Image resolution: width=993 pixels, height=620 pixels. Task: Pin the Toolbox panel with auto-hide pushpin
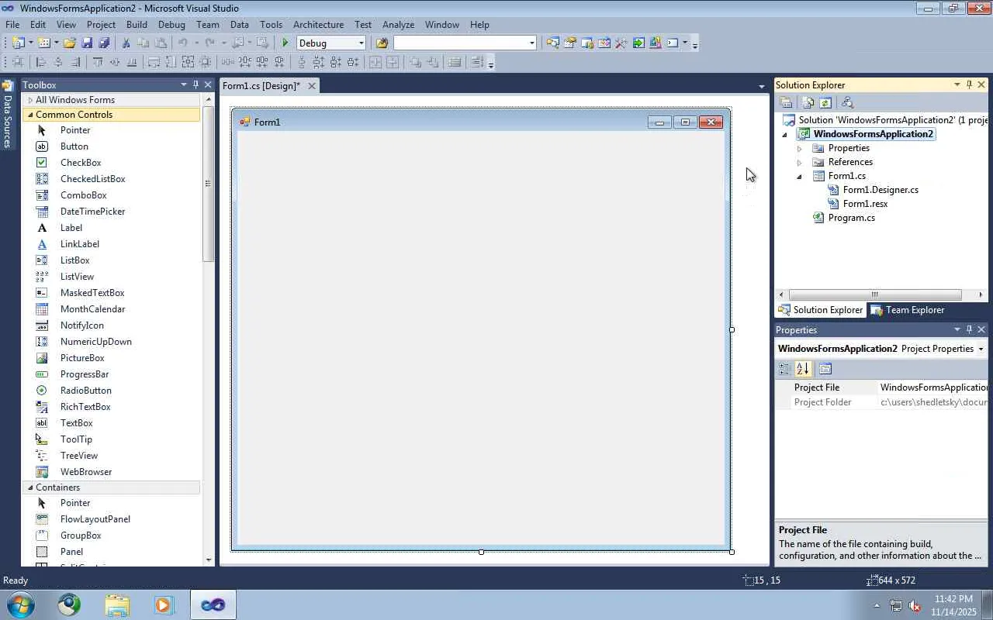pos(195,84)
